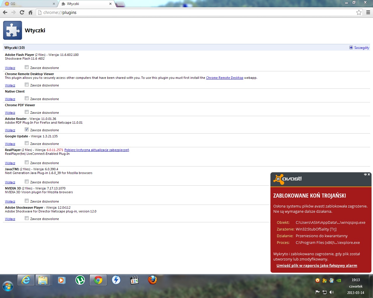Disable Google Update via Wyłącz link
Viewport: 373px width, 298px height.
[10, 144]
